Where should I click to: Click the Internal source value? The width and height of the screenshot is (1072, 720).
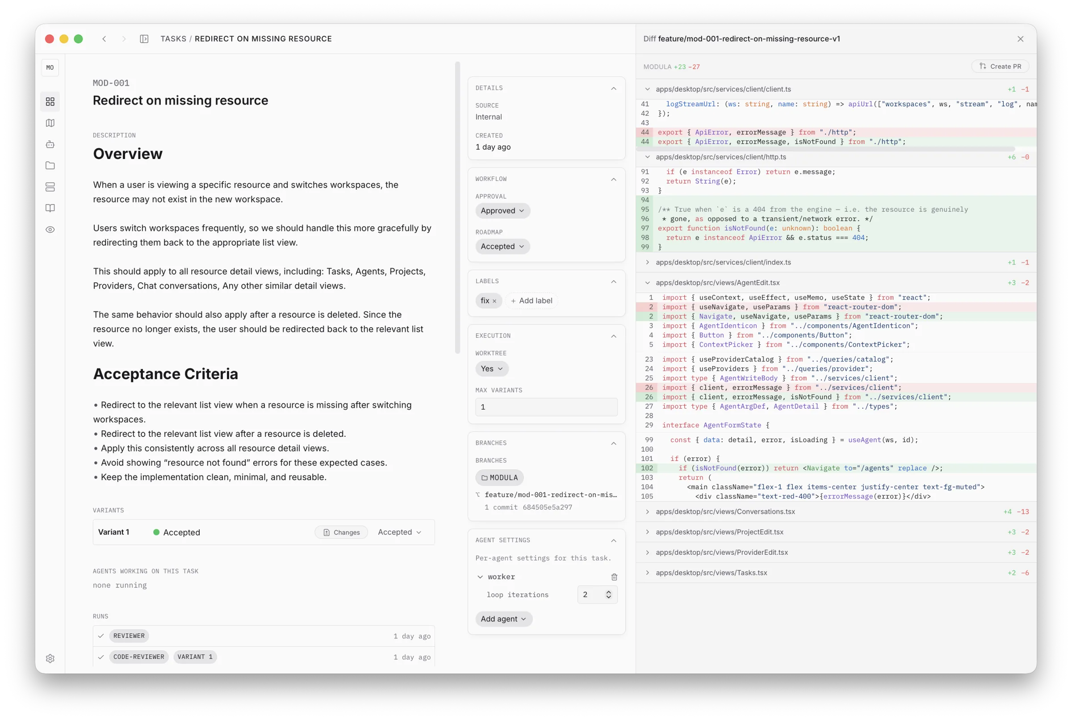(489, 117)
